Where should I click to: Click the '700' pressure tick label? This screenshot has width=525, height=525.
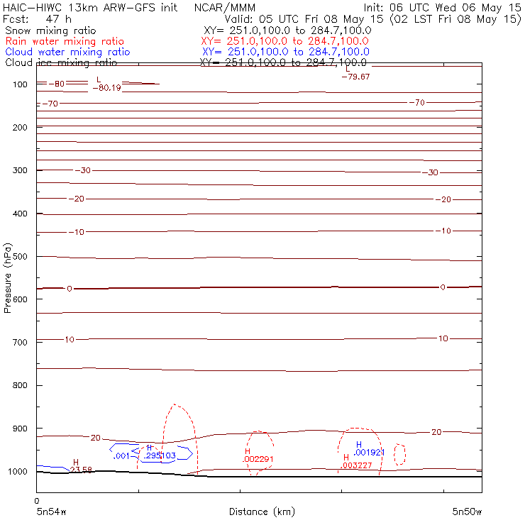pyautogui.click(x=20, y=343)
